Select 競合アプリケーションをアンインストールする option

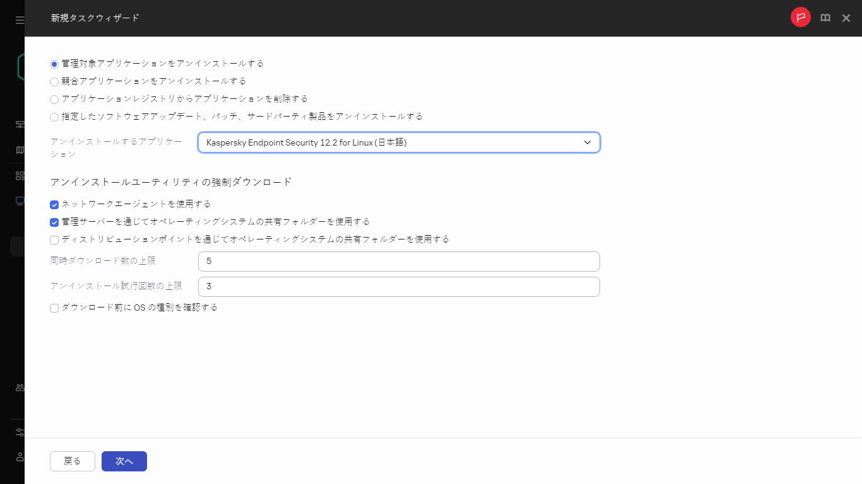[x=54, y=81]
